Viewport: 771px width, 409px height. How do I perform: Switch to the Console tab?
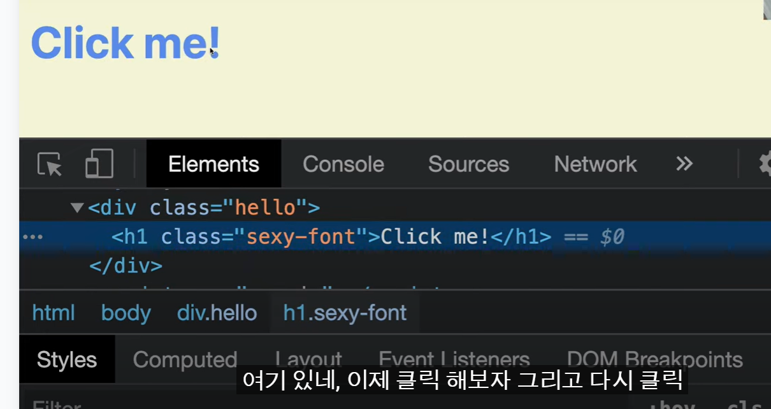click(343, 164)
